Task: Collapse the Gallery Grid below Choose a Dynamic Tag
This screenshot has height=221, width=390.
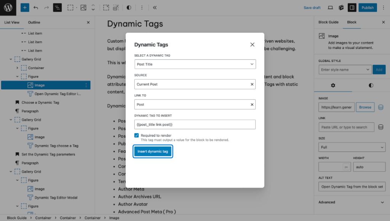Action: coord(11,120)
